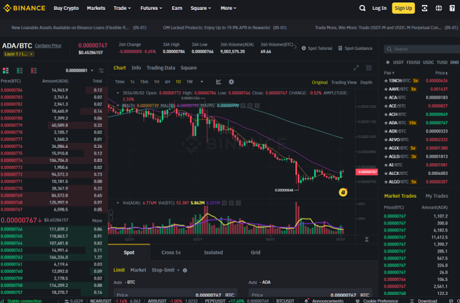The width and height of the screenshot is (460, 303).
Task: Select the 15m chart interval
Action: [x=144, y=82]
